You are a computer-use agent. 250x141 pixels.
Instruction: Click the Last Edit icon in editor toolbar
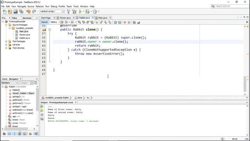[x=62, y=22]
